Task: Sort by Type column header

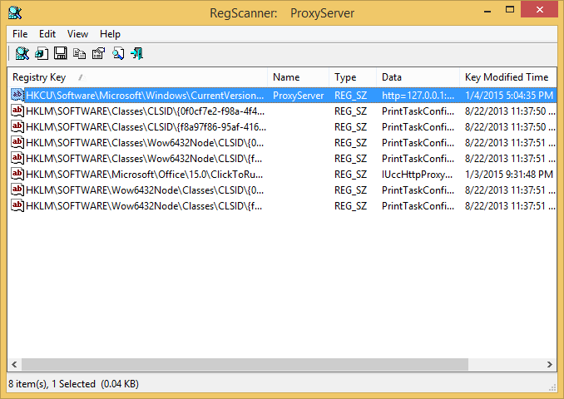Action: (x=353, y=77)
